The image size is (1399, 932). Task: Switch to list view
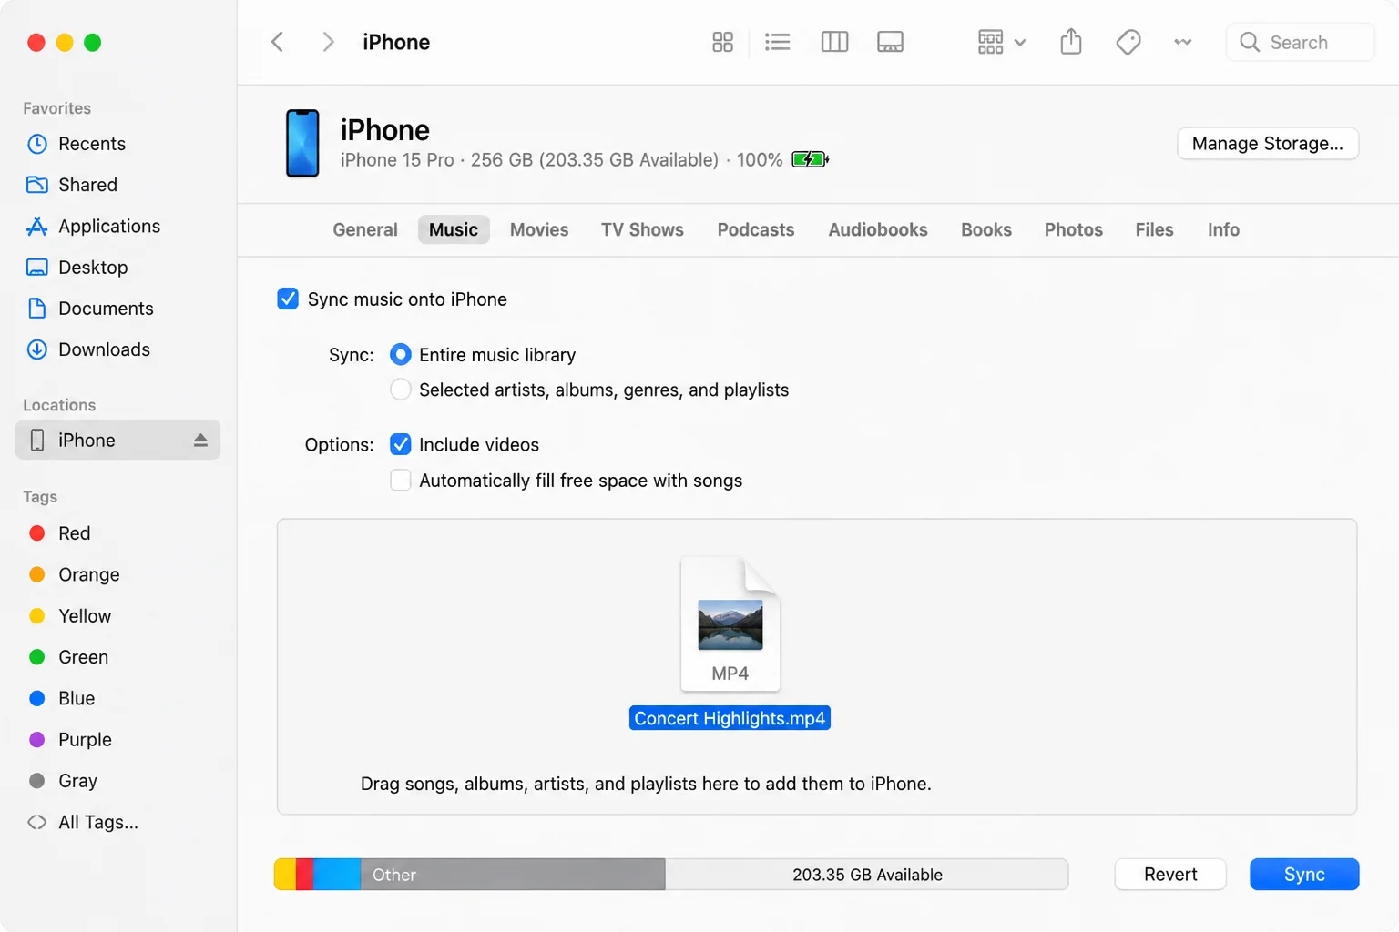pyautogui.click(x=777, y=42)
